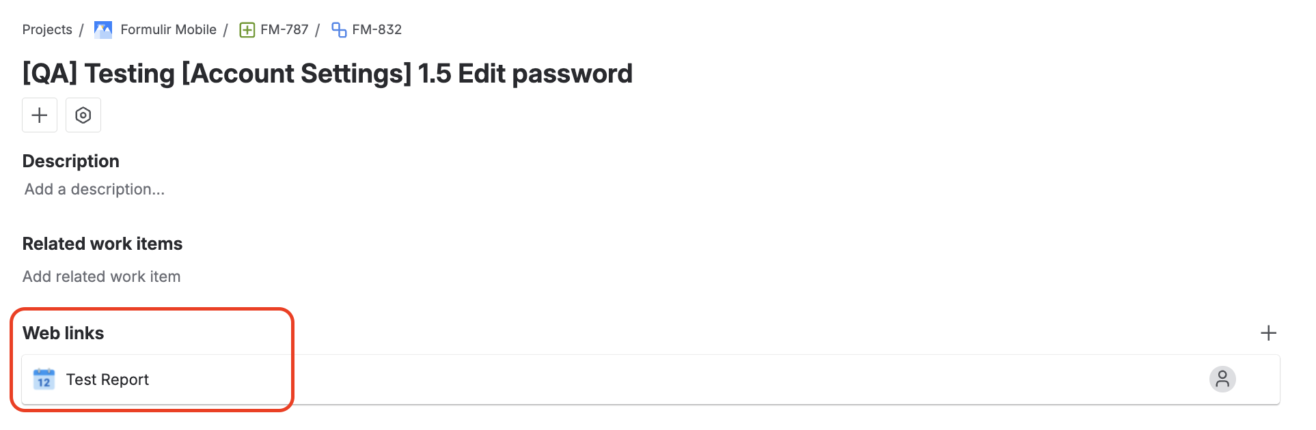Open the Formulir Mobile project breadcrumb
Viewport: 1316px width, 430px height.
168,29
